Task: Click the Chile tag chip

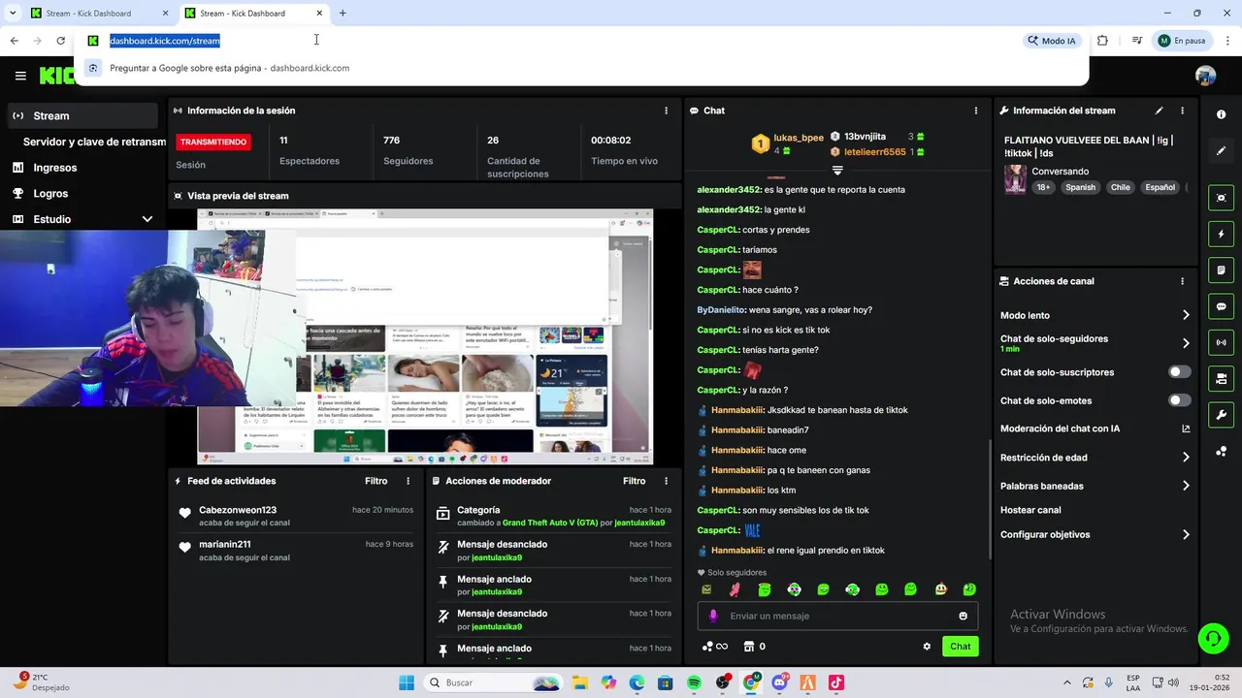Action: point(1121,187)
